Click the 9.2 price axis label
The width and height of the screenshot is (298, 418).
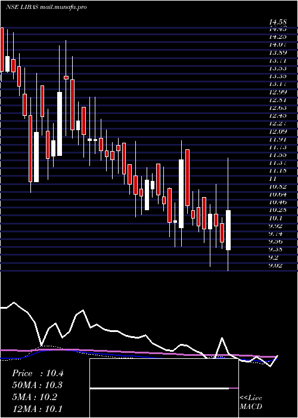tap(274, 257)
